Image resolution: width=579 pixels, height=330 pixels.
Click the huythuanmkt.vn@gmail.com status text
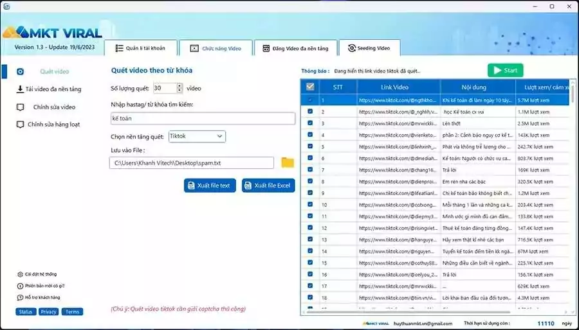(x=423, y=324)
